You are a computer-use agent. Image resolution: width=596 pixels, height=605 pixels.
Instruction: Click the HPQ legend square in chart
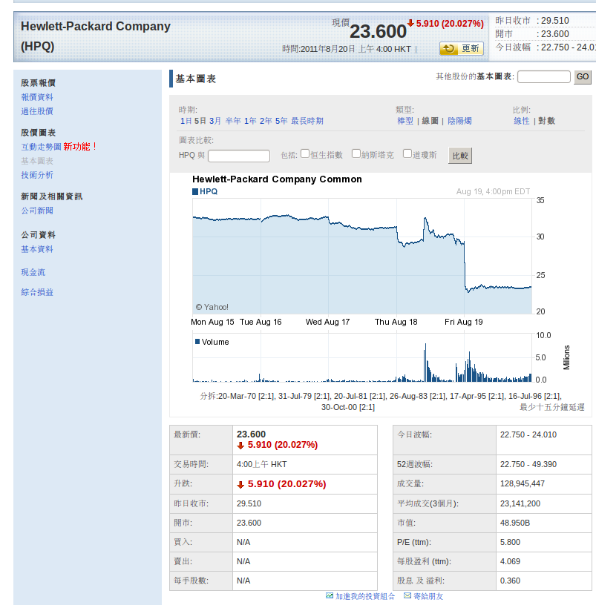(x=195, y=192)
